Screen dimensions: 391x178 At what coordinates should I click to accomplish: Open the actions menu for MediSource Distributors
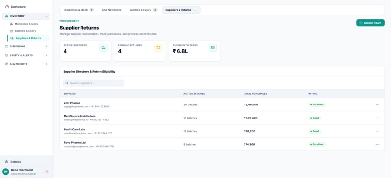[x=377, y=118]
